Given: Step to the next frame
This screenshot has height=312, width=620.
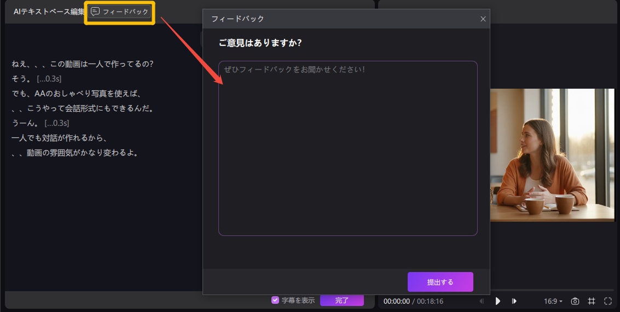Looking at the screenshot, I should click(x=514, y=301).
